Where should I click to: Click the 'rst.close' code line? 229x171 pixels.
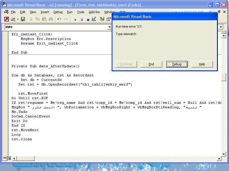tap(22, 139)
